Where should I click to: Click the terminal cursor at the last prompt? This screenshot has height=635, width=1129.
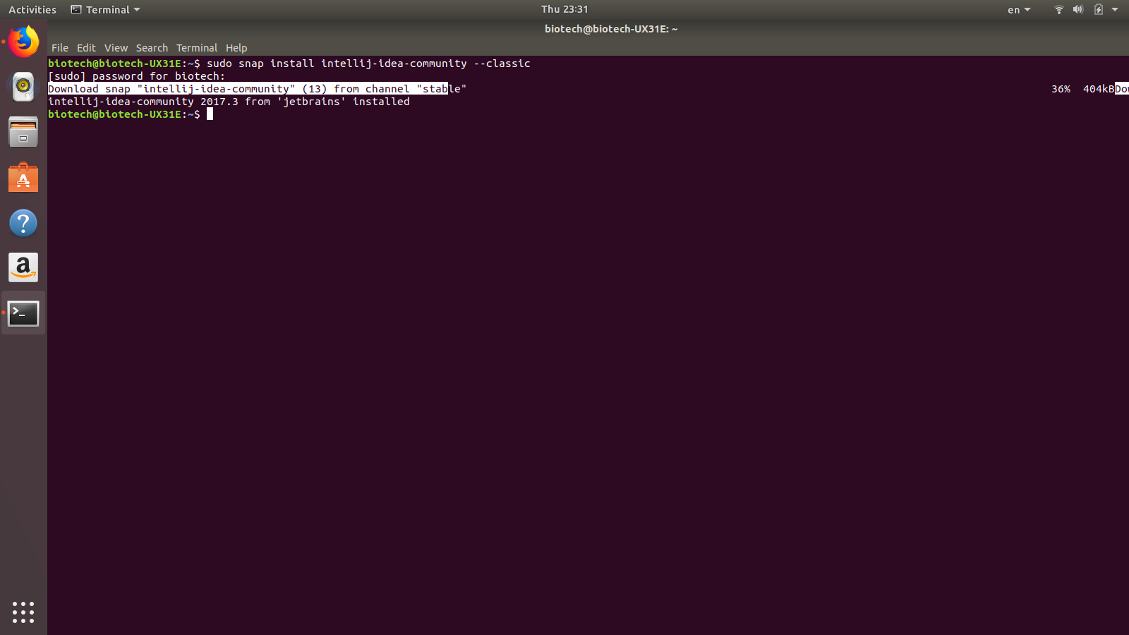[x=210, y=114]
